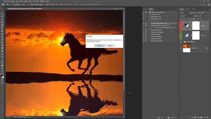The width and height of the screenshot is (211, 119).
Task: Click Play selection in Actions panel
Action: (165, 118)
